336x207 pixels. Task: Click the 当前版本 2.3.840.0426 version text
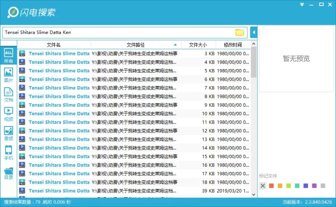tap(307, 202)
